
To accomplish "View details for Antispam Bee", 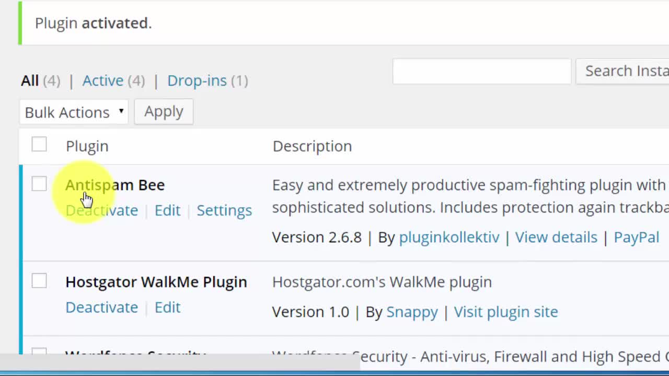I will 556,237.
